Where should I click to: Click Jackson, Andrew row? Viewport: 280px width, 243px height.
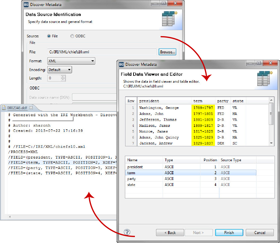197,143
